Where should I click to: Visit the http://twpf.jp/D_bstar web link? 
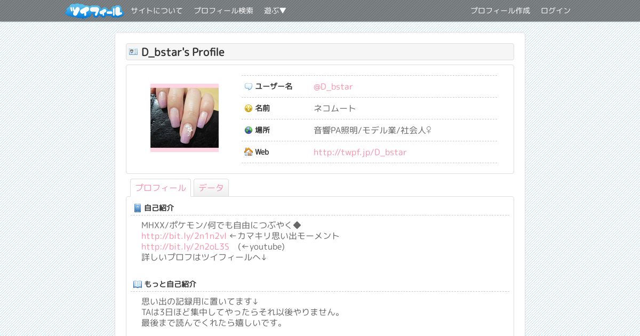[x=360, y=152]
